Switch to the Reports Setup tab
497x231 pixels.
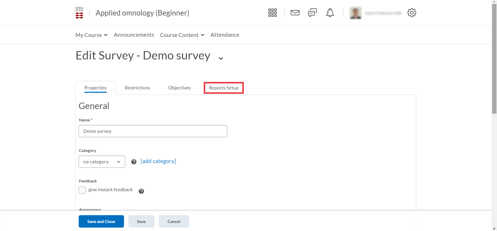point(224,88)
